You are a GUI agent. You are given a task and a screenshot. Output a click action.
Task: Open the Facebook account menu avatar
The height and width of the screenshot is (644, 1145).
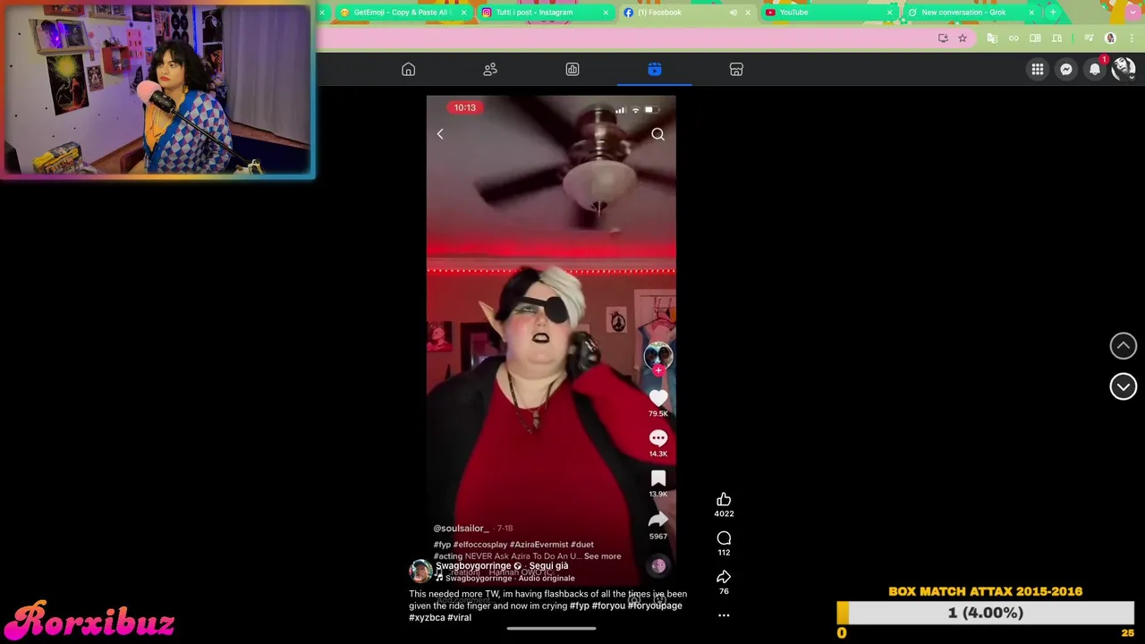click(1124, 70)
